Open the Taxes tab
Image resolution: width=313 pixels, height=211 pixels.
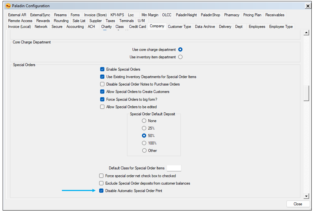(110, 21)
